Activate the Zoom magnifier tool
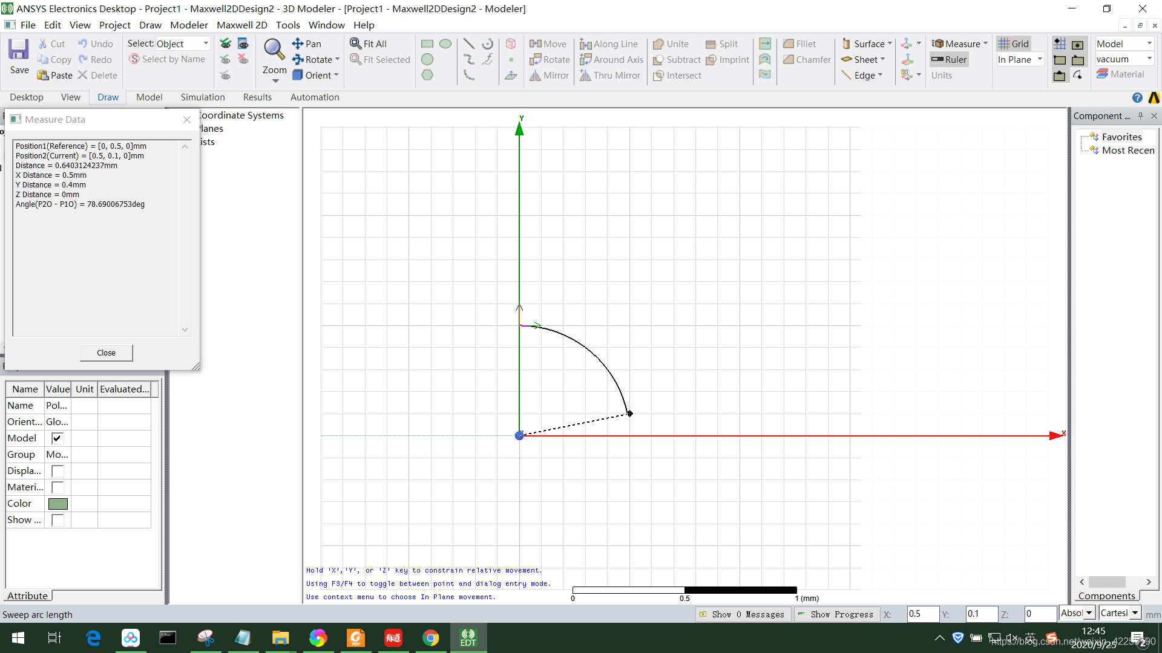Screen dimensions: 1162x653 [274, 51]
